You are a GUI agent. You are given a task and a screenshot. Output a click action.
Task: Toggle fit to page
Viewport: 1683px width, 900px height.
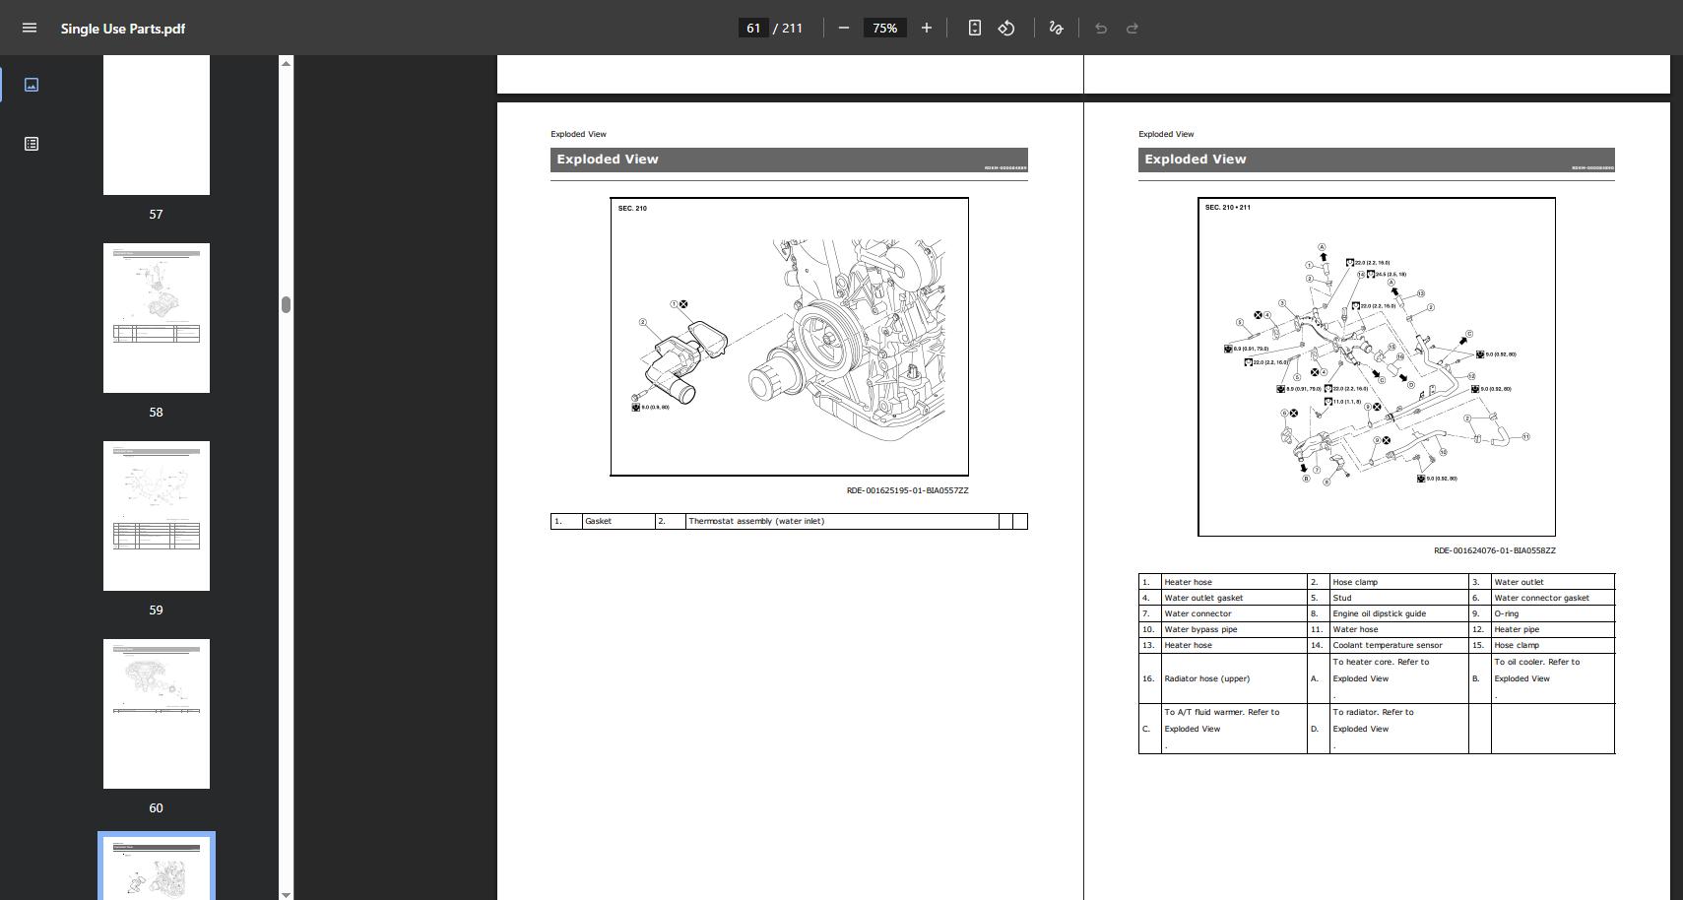tap(974, 28)
